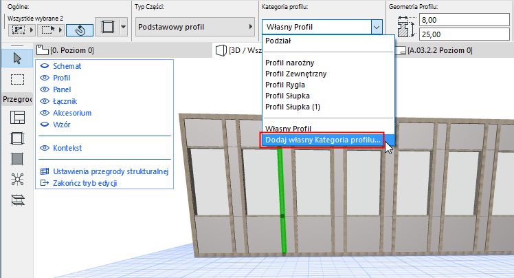This screenshot has width=514, height=278.
Task: Click the frame settings dialog icon
Action: [108, 27]
